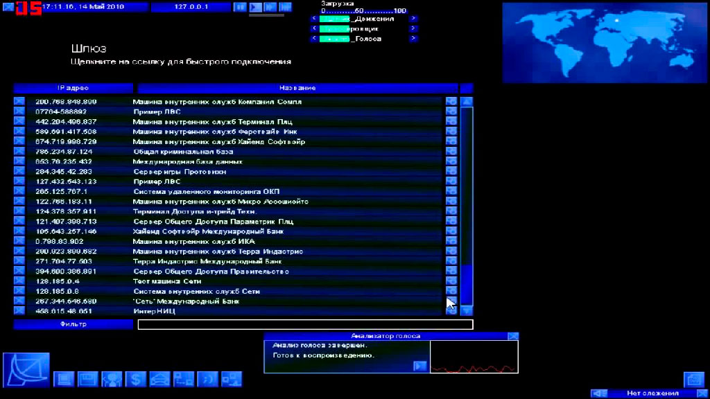The width and height of the screenshot is (710, 399).
Task: Click the hardware computer icon in bottom toolbar
Action: (x=64, y=379)
